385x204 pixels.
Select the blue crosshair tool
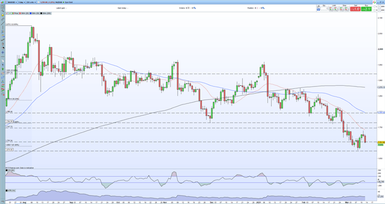click(3, 53)
